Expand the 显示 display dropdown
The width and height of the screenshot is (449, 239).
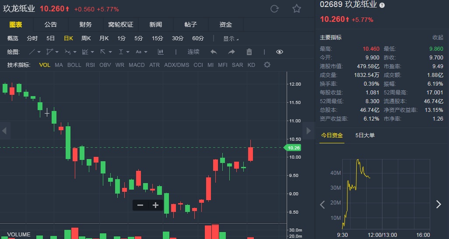point(231,38)
